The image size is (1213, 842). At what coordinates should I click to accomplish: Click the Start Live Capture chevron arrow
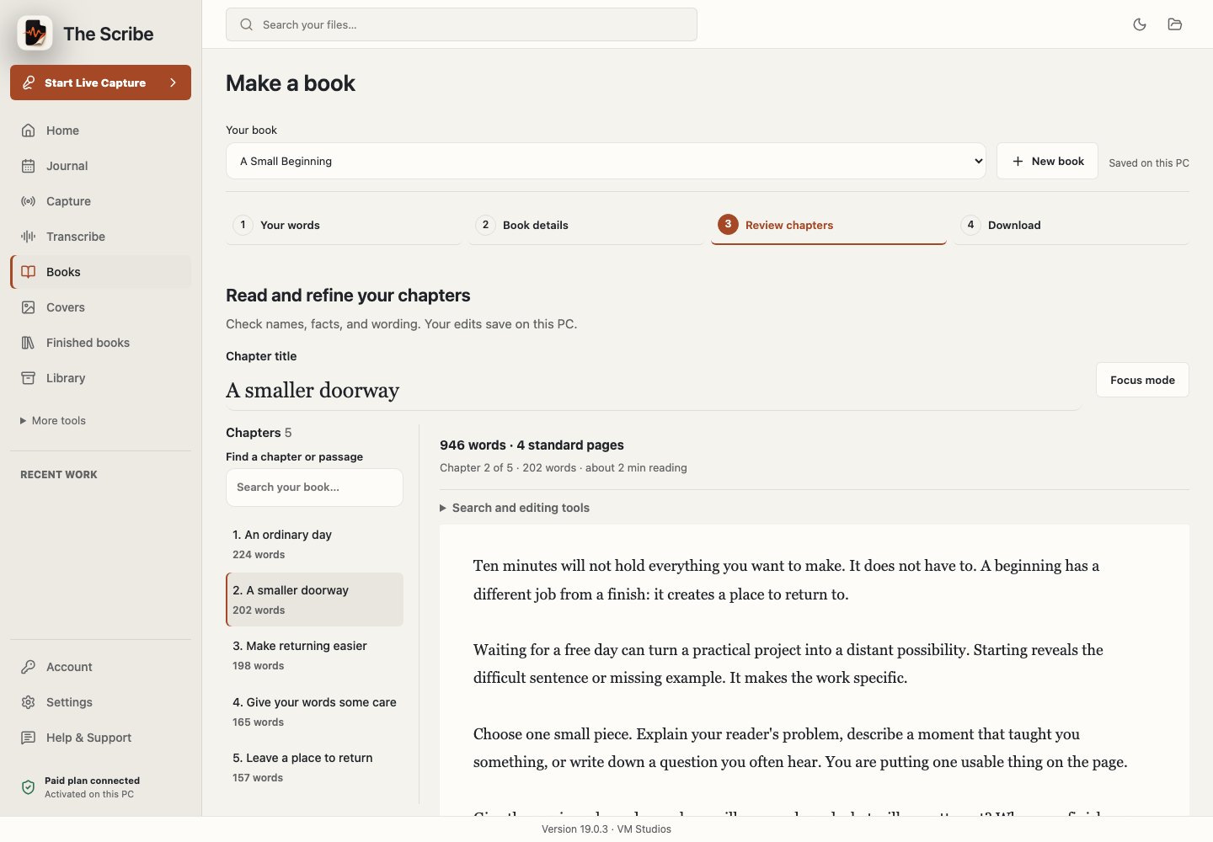(173, 83)
